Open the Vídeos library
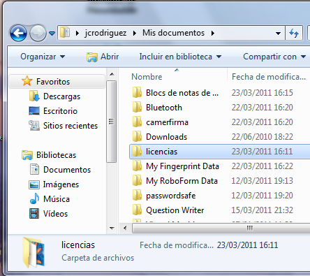Screen dimensions: 310x276 tap(55, 214)
